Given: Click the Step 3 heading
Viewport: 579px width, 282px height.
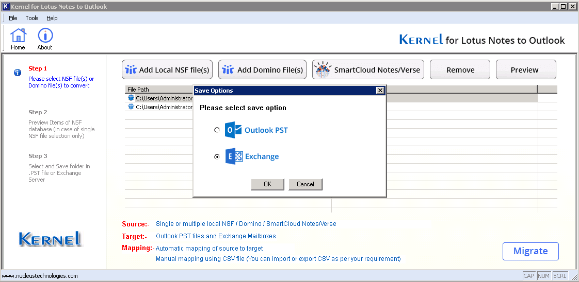Looking at the screenshot, I should click(38, 156).
